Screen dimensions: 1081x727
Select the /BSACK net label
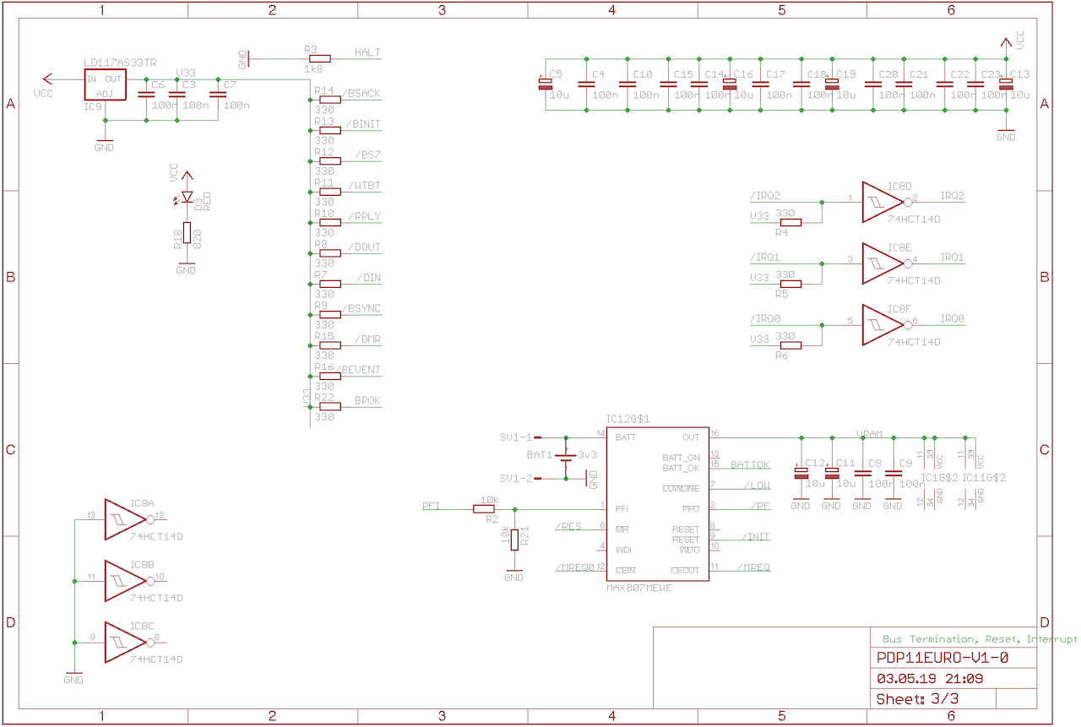click(x=361, y=93)
